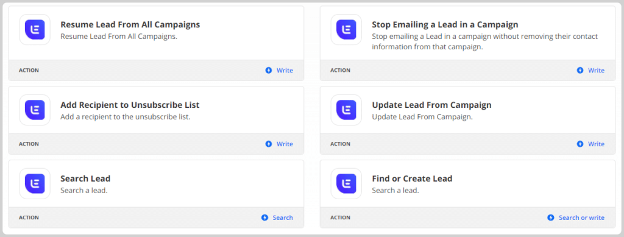Click the app icon on Resume Lead From All Campaigns card
Image resolution: width=624 pixels, height=237 pixels.
coord(35,30)
